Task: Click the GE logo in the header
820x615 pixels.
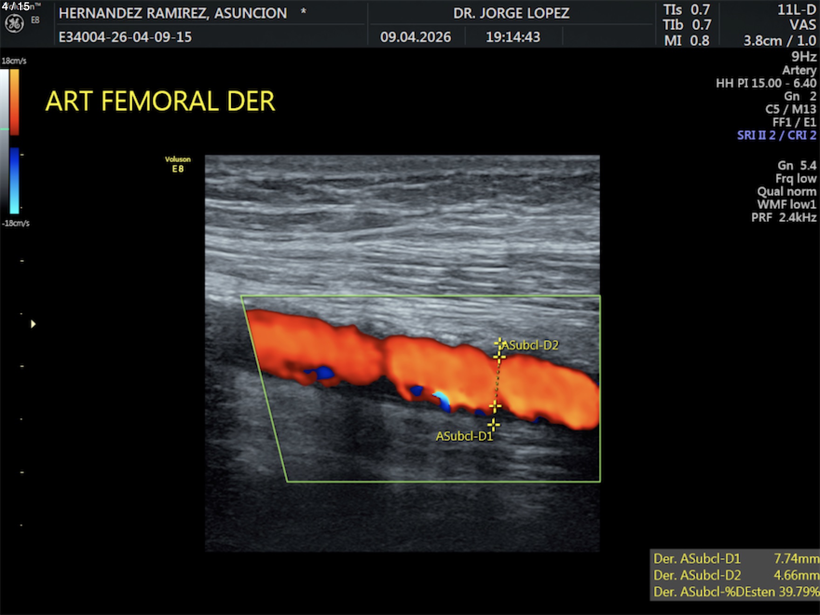Action: coord(14,23)
